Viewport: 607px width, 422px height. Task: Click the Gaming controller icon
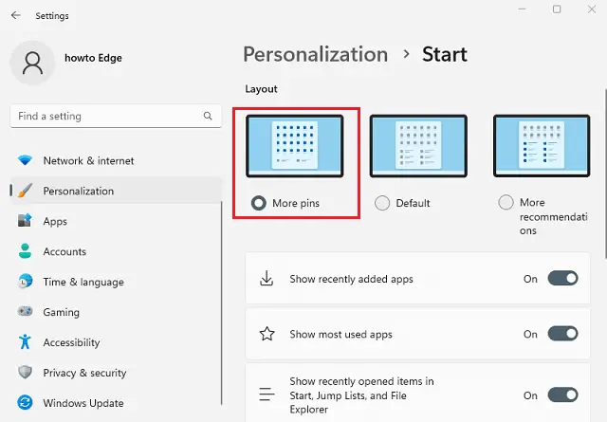pyautogui.click(x=26, y=311)
